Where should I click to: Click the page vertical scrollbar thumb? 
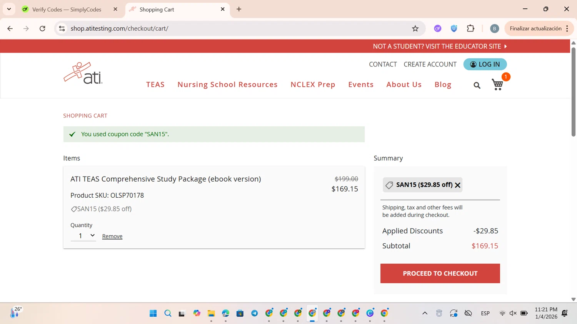pyautogui.click(x=573, y=91)
